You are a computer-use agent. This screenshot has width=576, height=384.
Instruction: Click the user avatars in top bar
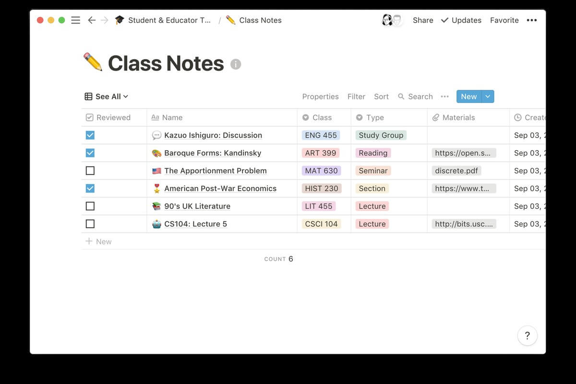click(x=392, y=20)
